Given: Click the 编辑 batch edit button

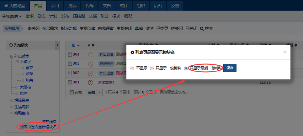Looking at the screenshot, I should [91, 93].
